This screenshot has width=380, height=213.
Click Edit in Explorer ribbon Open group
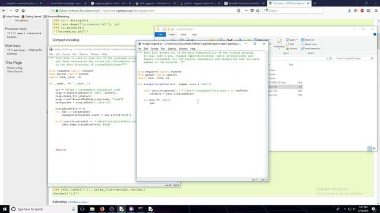tap(290, 44)
